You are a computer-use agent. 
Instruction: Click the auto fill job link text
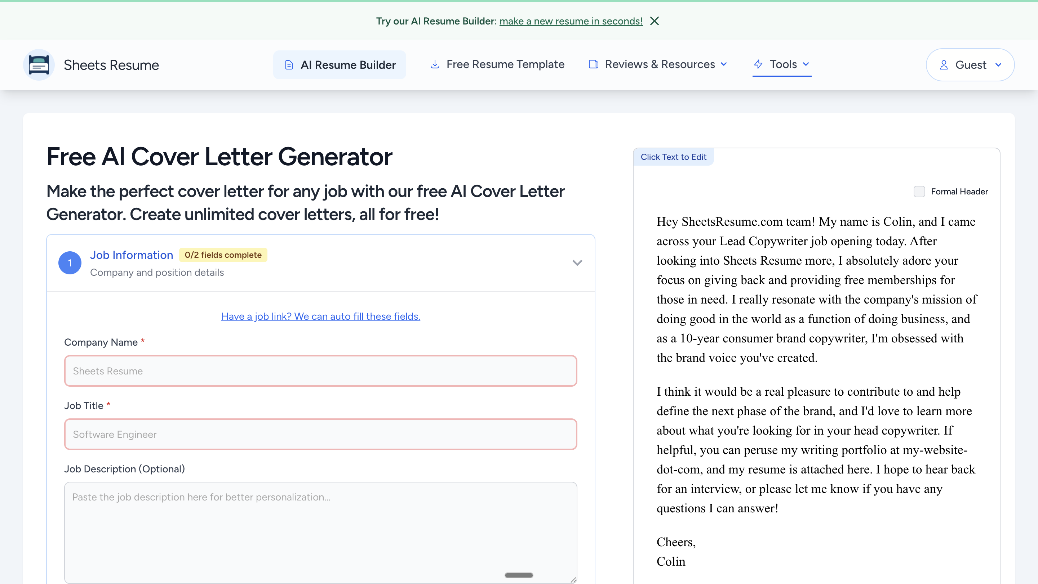(x=320, y=316)
